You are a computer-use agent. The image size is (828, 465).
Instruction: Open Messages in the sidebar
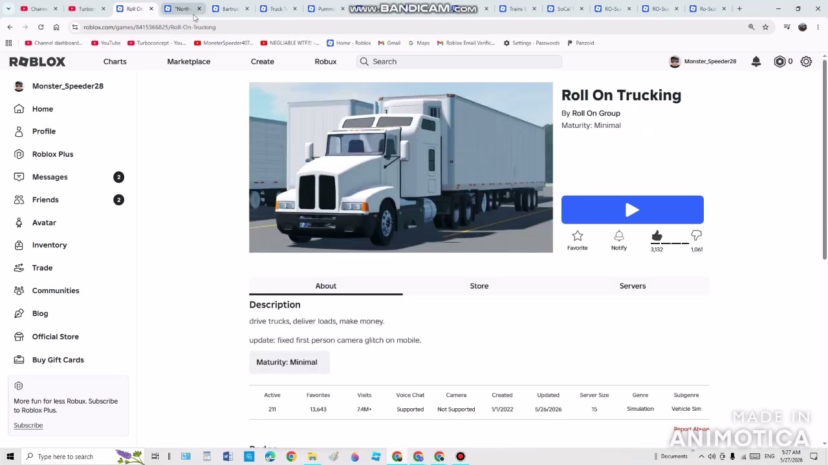(x=50, y=177)
